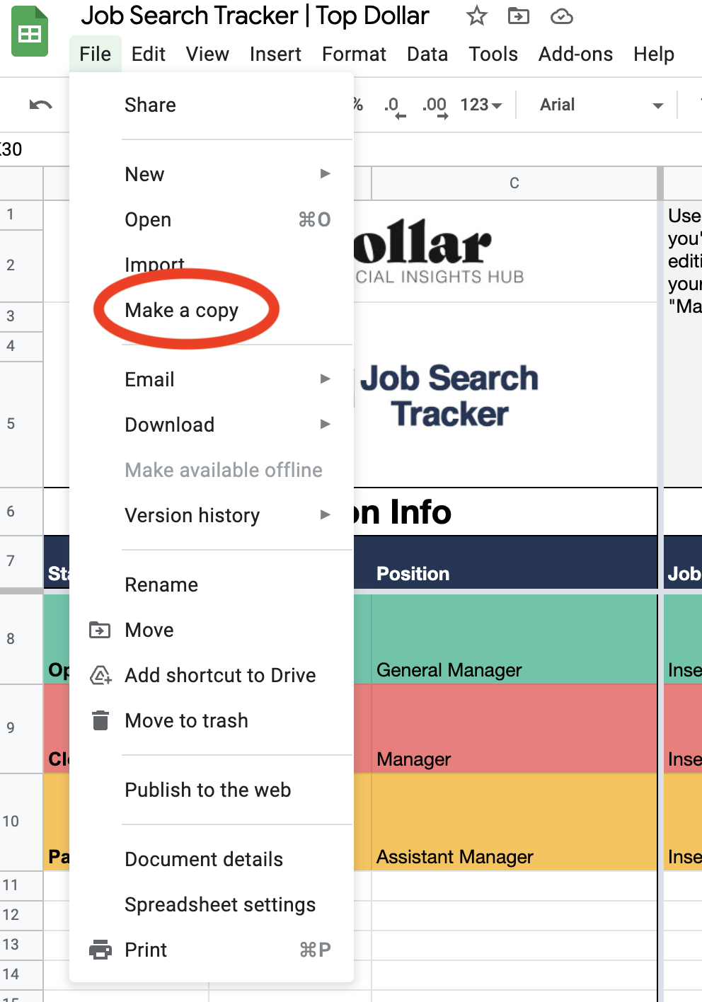Screen dimensions: 702x1002
Task: Click the General Manager cell
Action: [514, 639]
